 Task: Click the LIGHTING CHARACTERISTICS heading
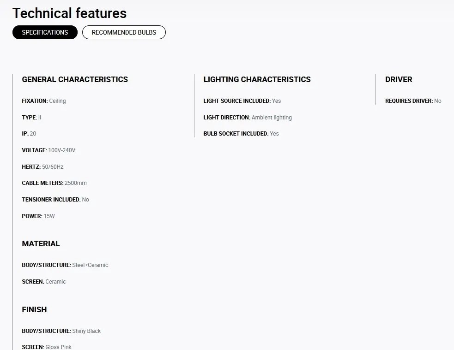pos(257,79)
